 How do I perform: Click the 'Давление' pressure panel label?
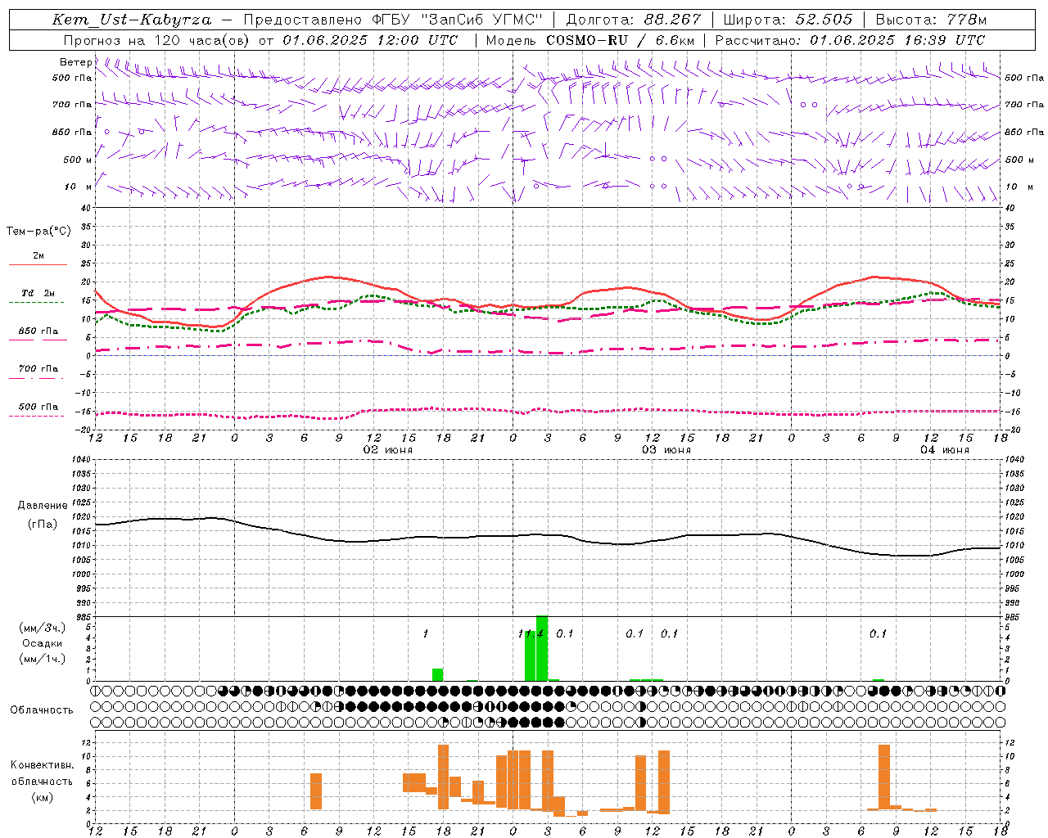pos(43,506)
